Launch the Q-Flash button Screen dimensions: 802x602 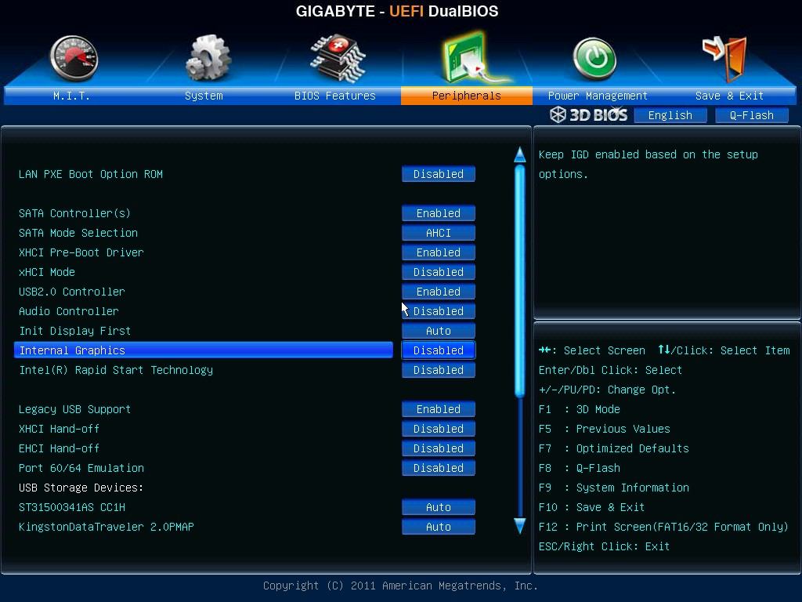pyautogui.click(x=751, y=115)
